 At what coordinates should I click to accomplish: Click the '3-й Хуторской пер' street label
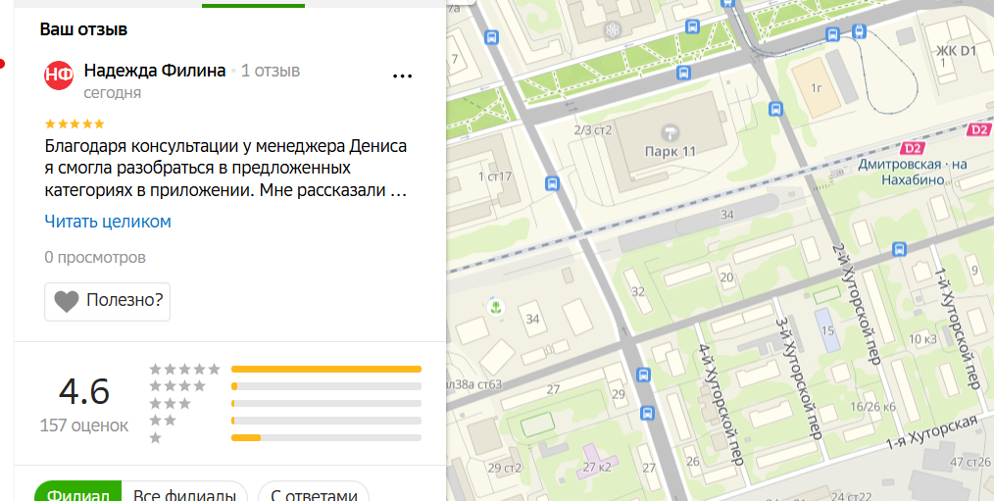pyautogui.click(x=799, y=376)
